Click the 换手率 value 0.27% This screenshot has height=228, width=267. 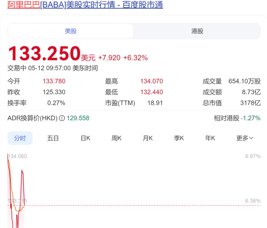pyautogui.click(x=56, y=103)
